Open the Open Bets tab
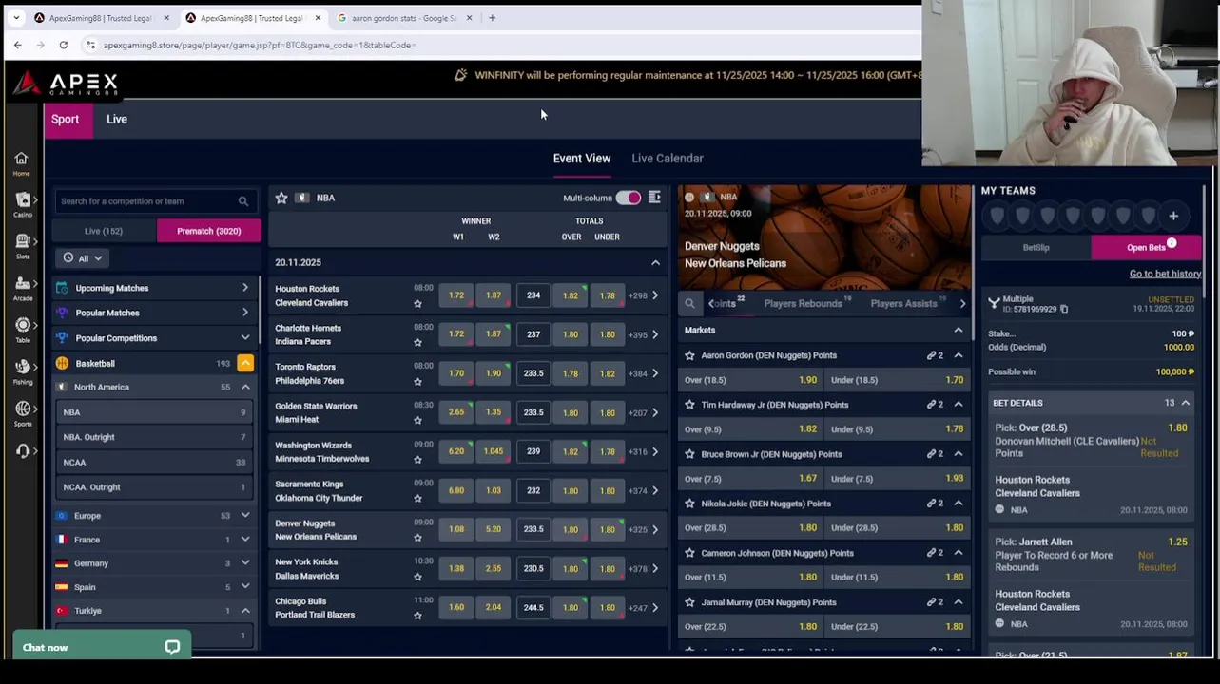This screenshot has width=1220, height=684. pos(1146,248)
